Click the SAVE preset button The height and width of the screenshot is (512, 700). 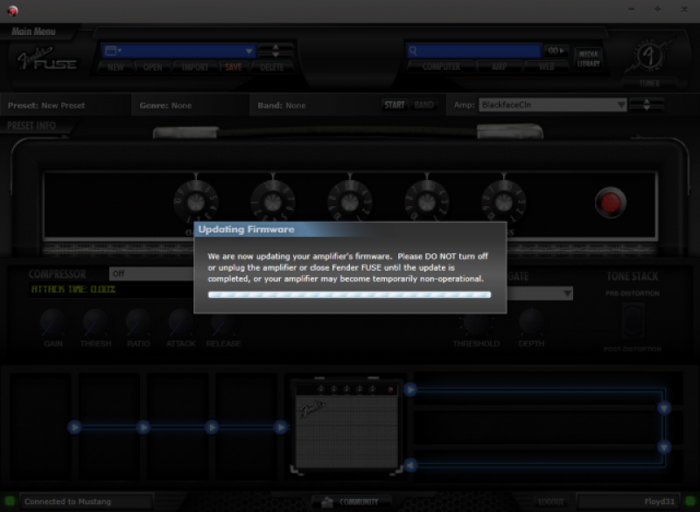234,67
